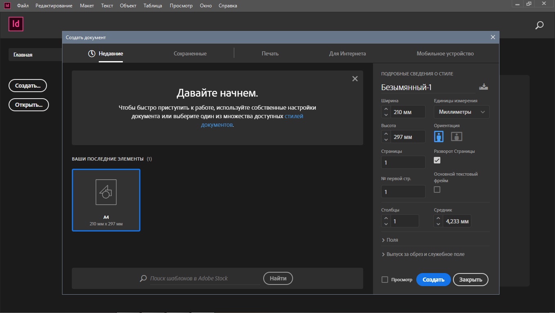
Task: Dismiss the "Давайте начнем" banner with X
Action: click(x=355, y=79)
